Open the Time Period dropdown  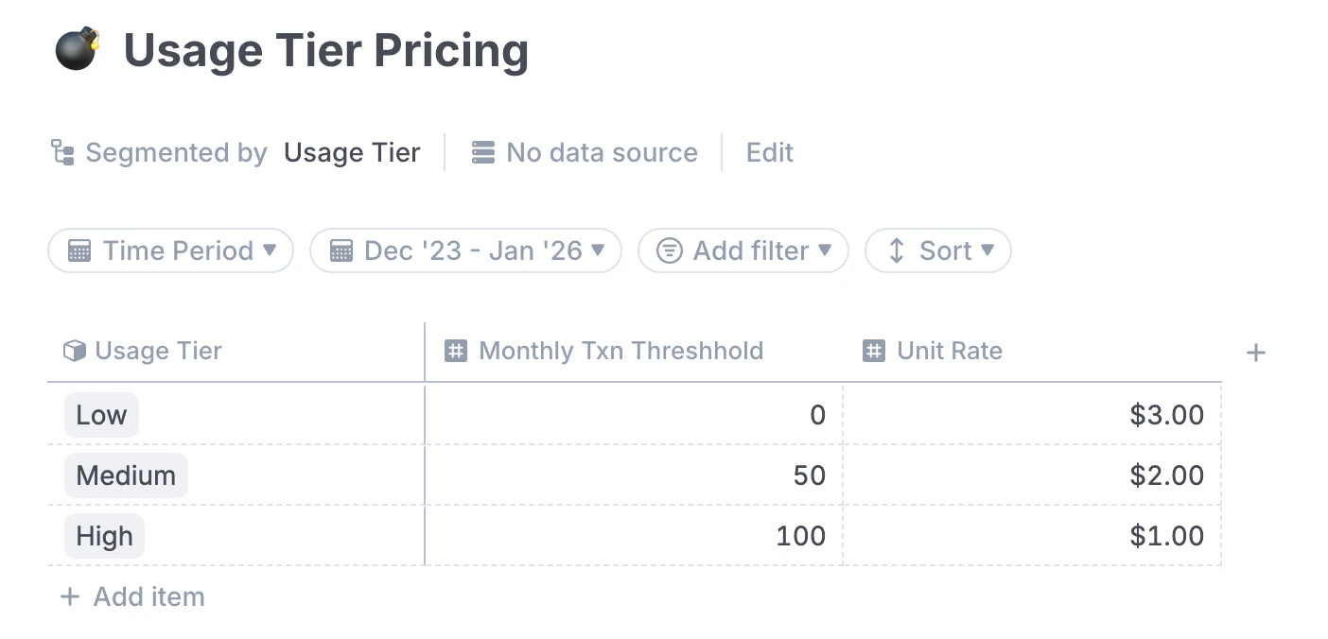pos(170,250)
